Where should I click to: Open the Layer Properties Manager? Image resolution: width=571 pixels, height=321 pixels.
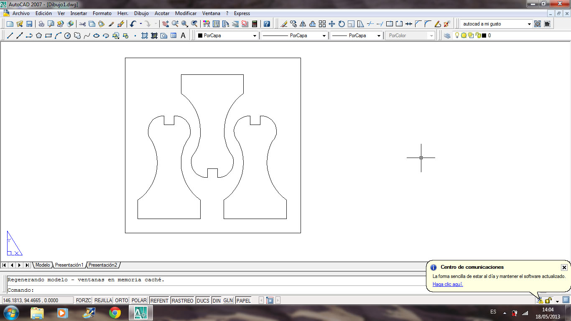tap(447, 36)
